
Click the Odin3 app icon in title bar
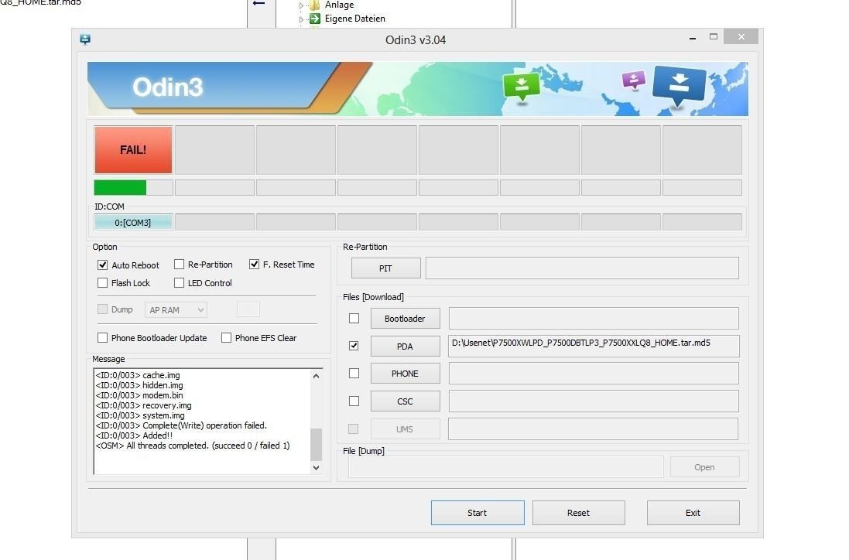point(85,39)
